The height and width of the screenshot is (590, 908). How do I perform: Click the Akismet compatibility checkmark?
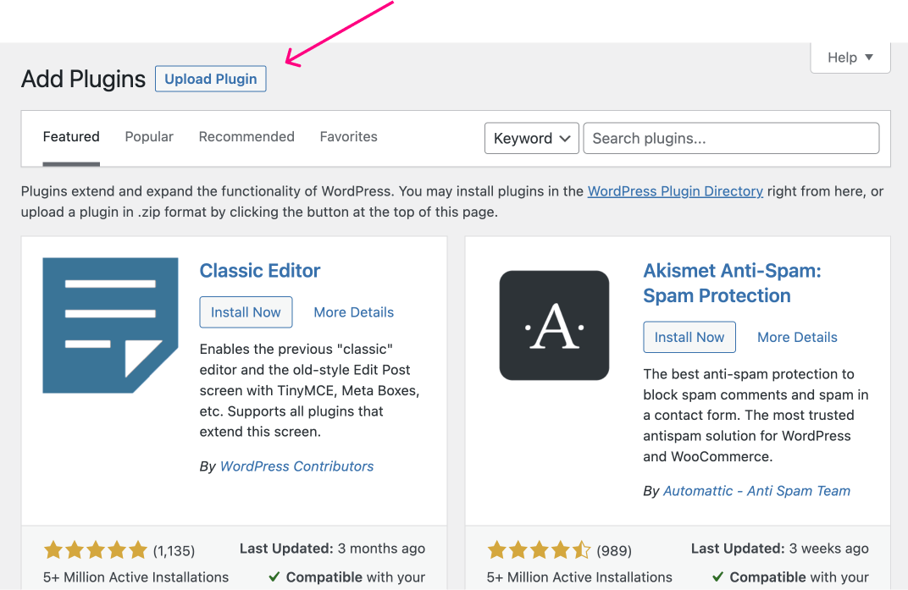click(718, 576)
